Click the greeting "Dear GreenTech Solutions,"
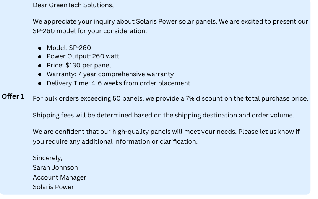Viewport: 318px width, 199px height. coord(73,5)
